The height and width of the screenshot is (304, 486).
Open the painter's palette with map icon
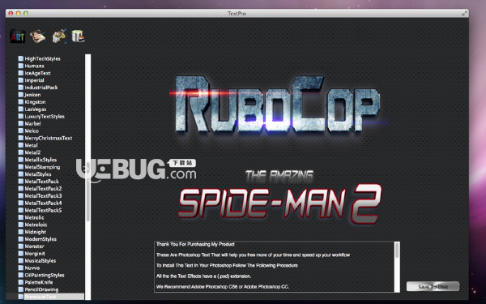(38, 36)
